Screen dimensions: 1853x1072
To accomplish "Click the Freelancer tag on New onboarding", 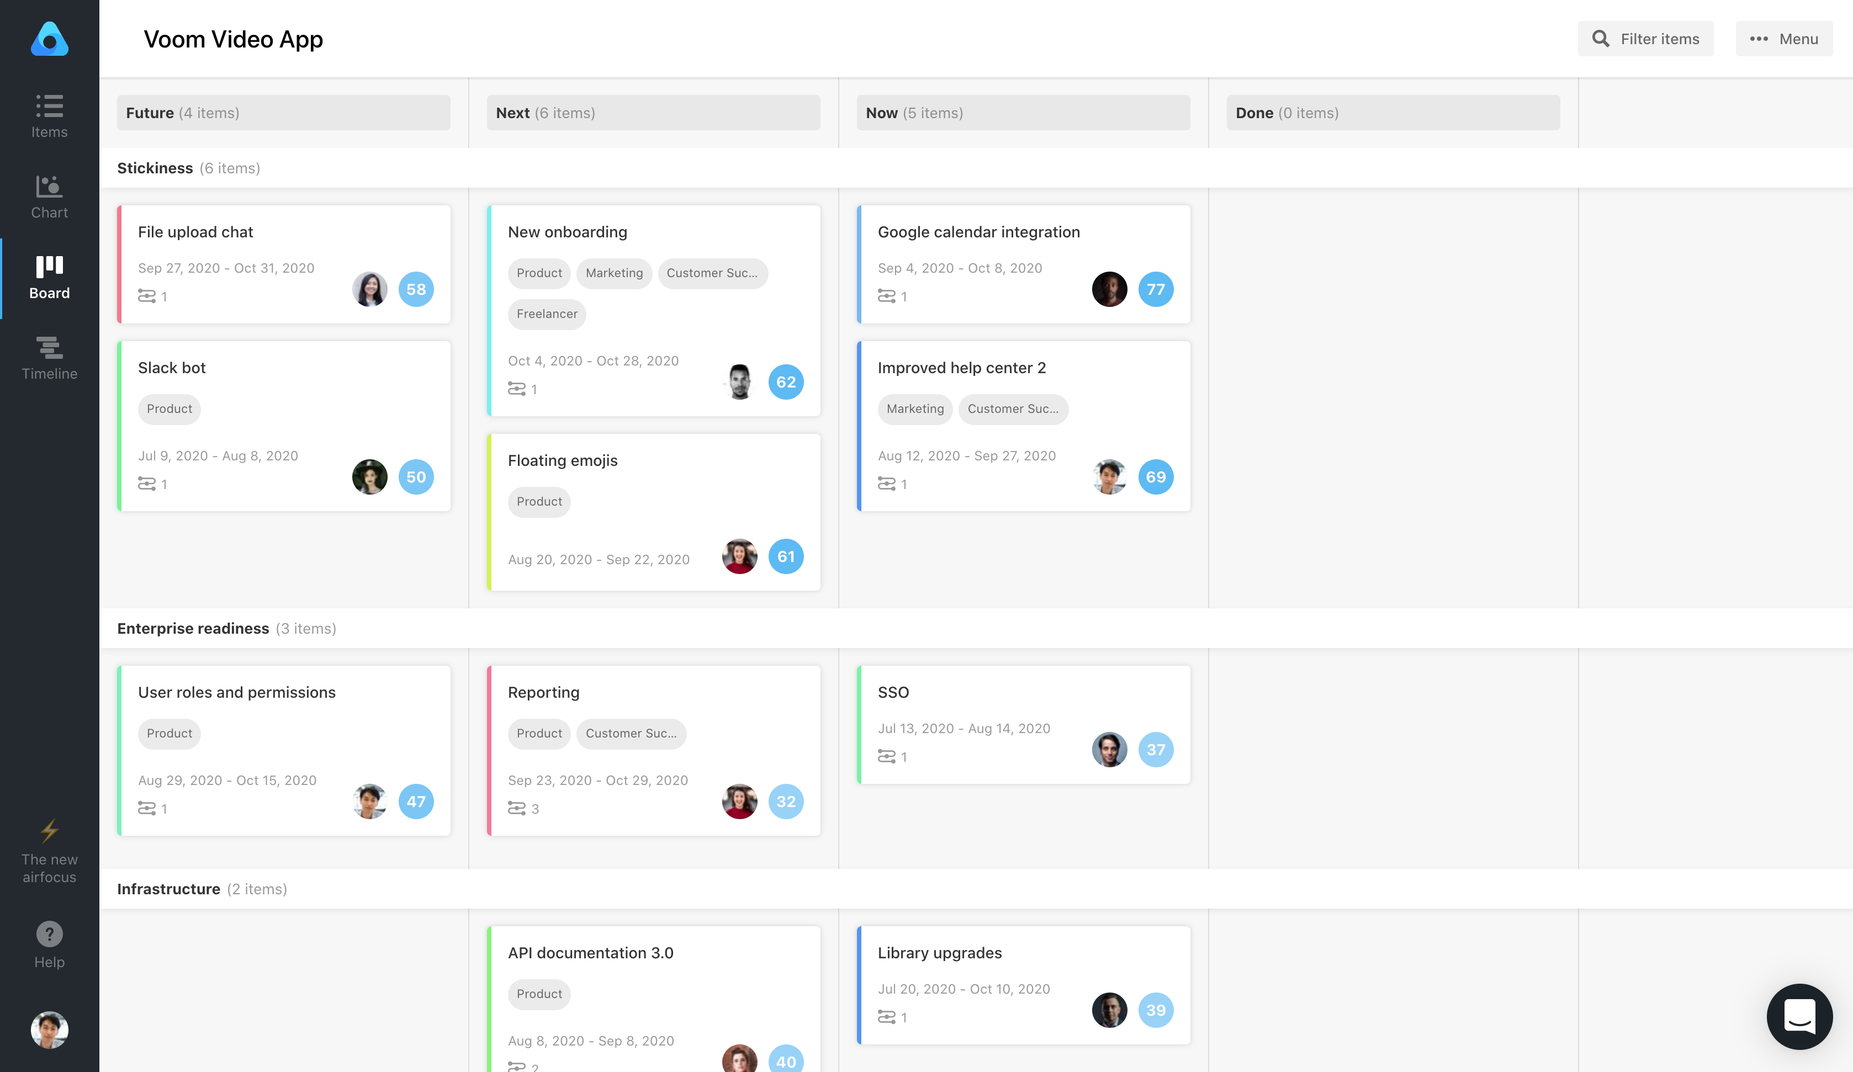I will click(546, 314).
